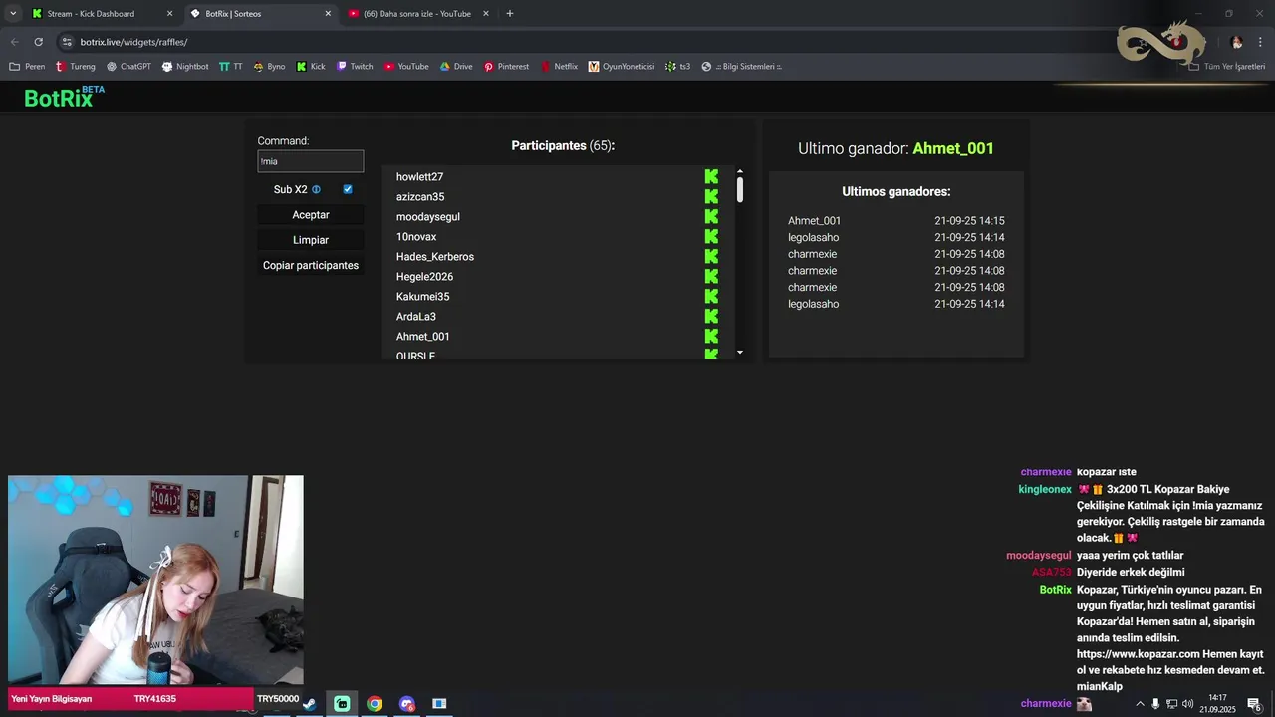Image resolution: width=1275 pixels, height=717 pixels.
Task: Open the Pinterest bookmark
Action: click(x=507, y=67)
